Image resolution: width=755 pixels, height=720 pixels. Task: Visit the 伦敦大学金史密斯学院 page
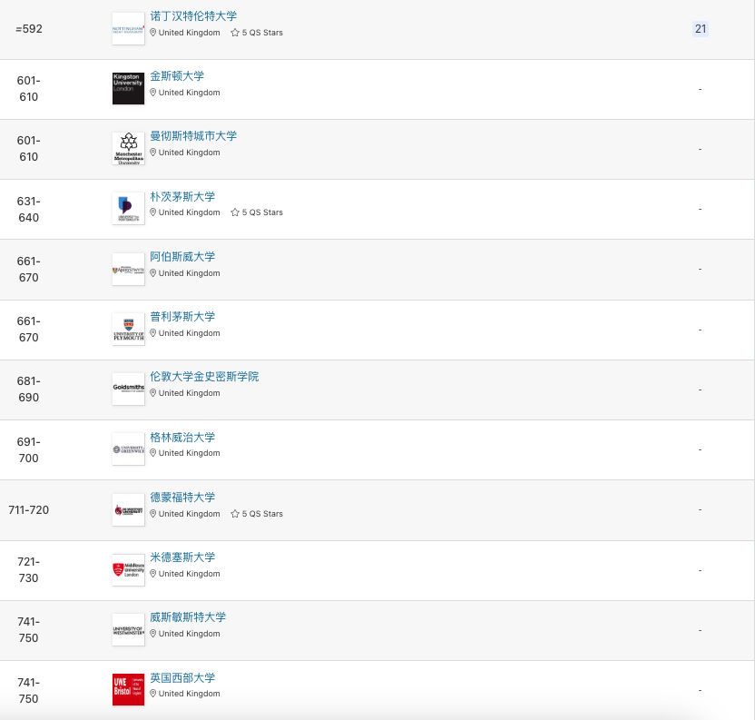click(204, 377)
